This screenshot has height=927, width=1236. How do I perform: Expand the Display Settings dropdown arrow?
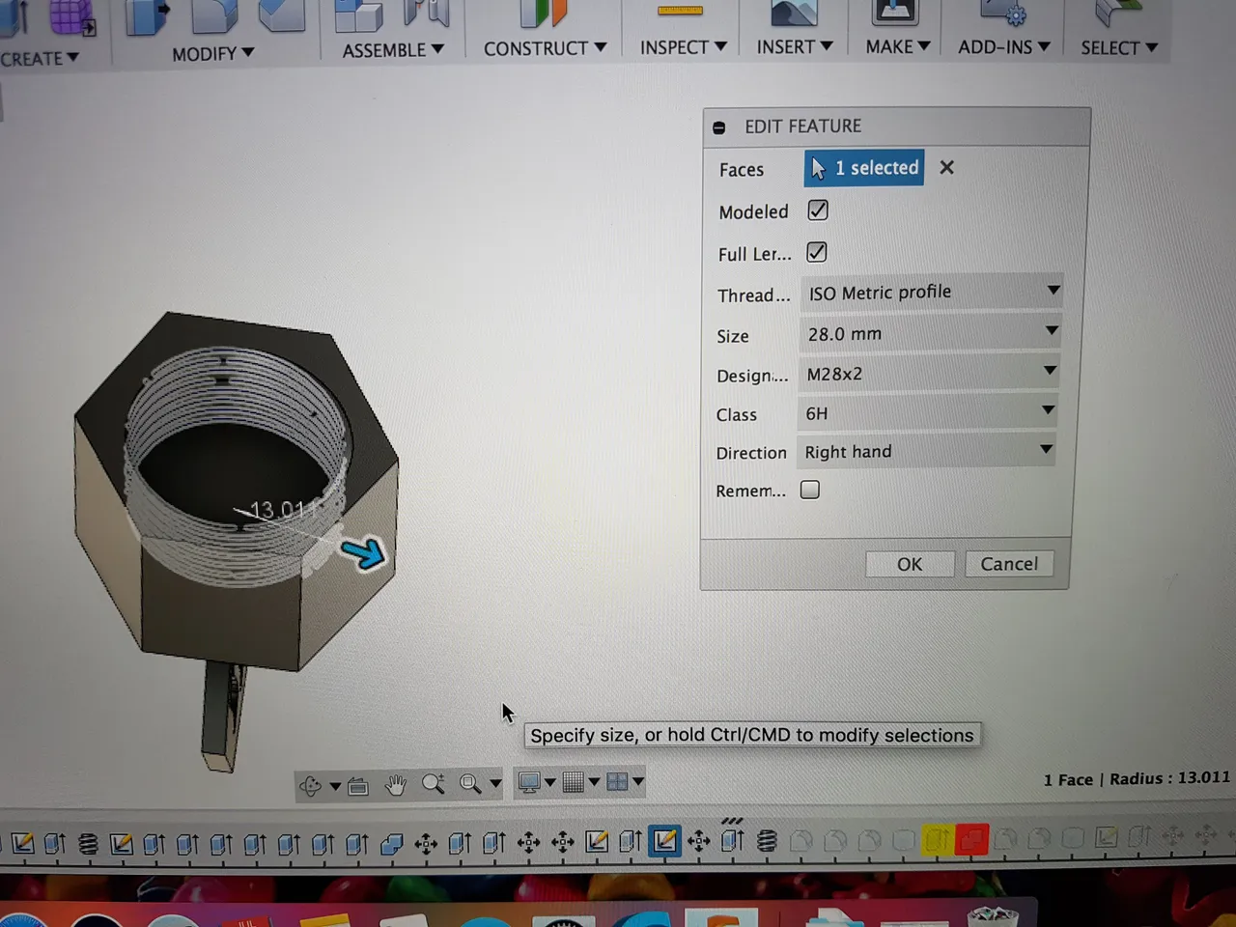click(549, 782)
